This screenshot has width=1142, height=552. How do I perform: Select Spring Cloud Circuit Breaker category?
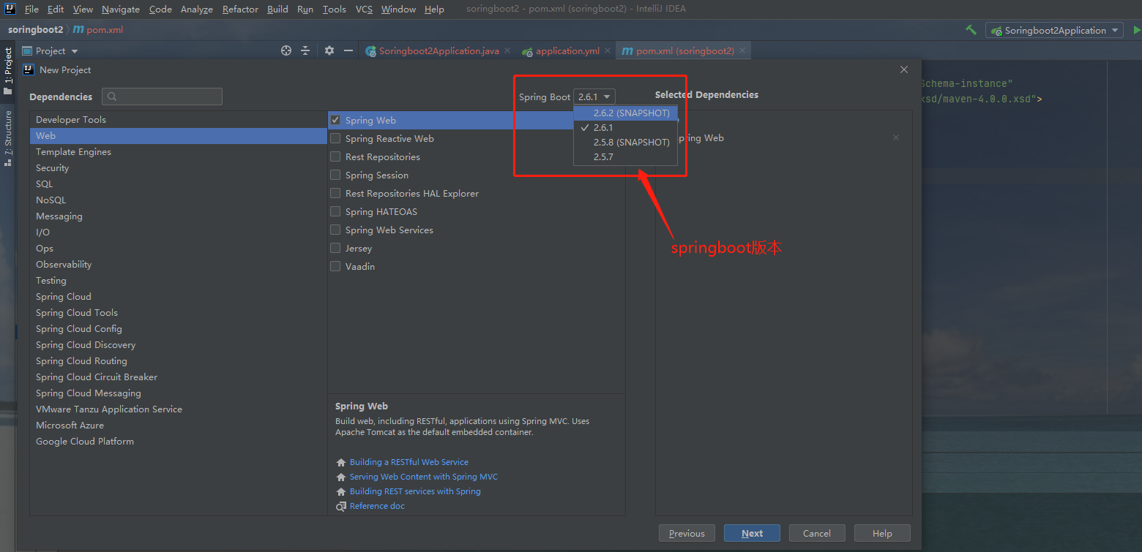coord(179,377)
